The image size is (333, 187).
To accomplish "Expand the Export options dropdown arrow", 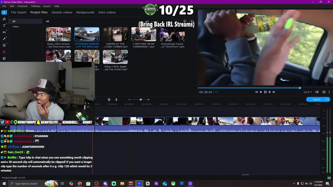I will (x=328, y=99).
